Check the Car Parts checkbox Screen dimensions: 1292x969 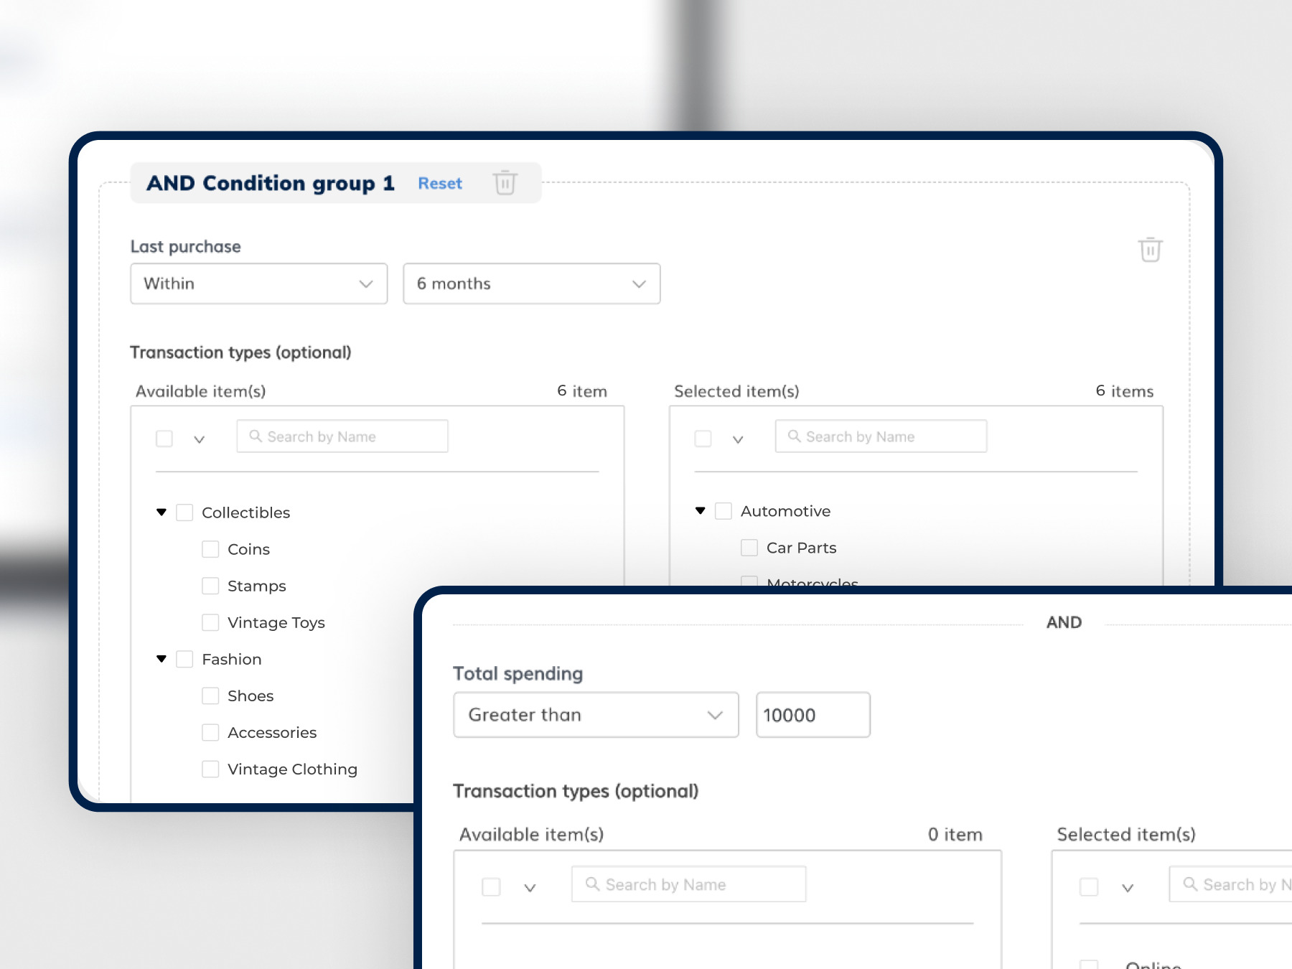[749, 548]
